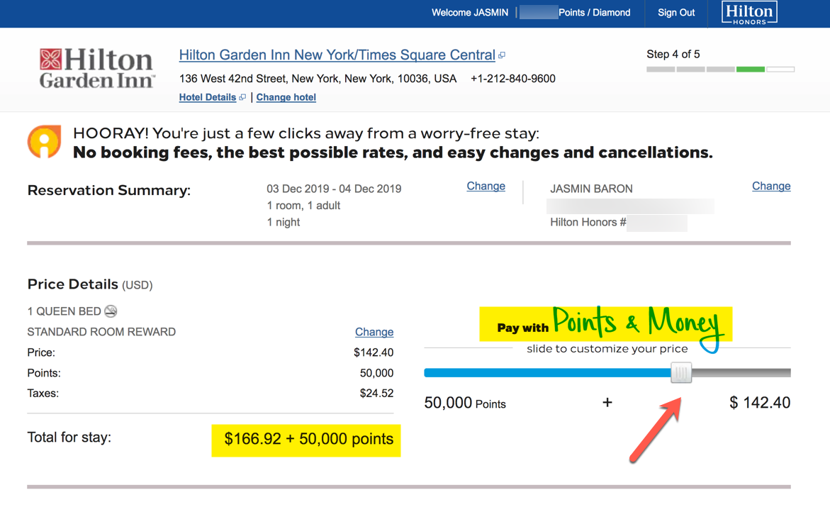Open Hilton Garden Inn New York/Times Square Central link

[x=337, y=55]
